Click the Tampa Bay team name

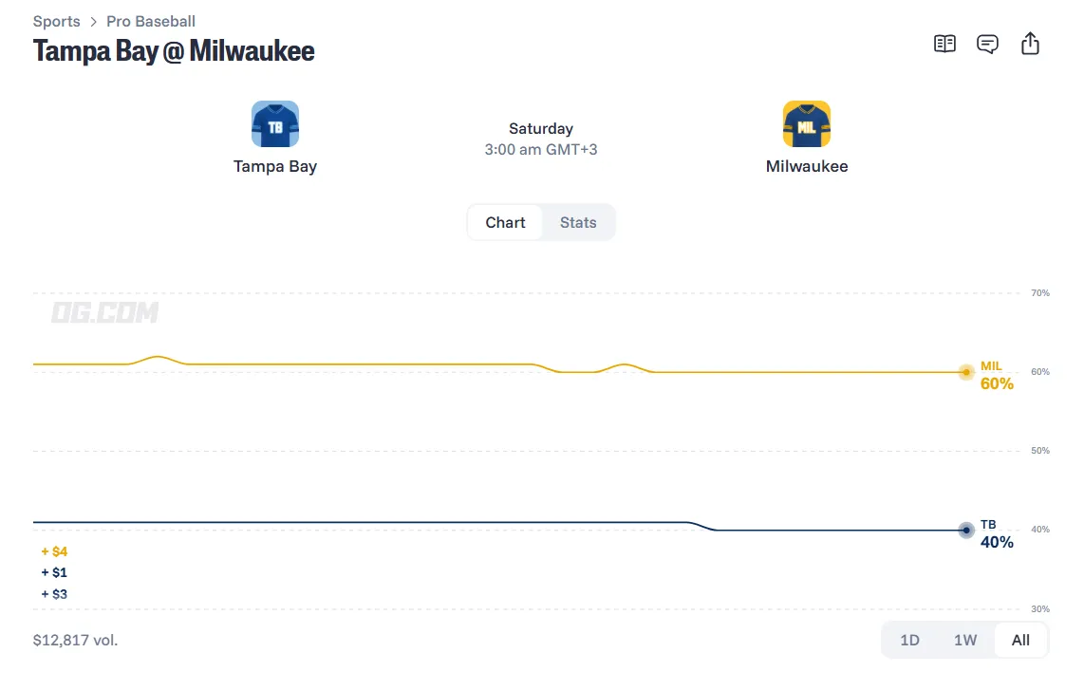coord(275,167)
